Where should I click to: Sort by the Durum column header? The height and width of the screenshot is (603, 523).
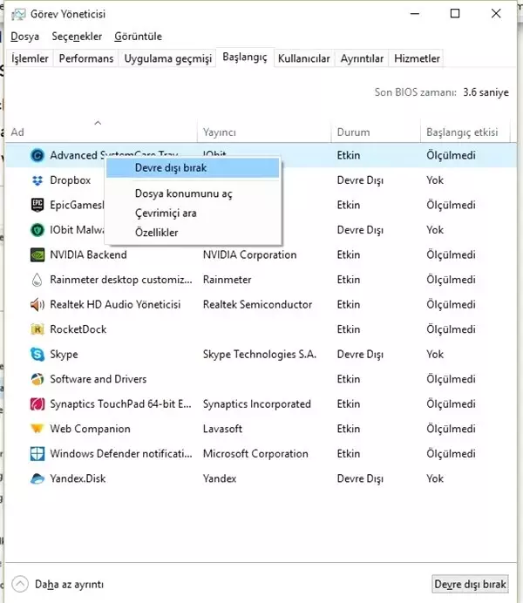(376, 132)
